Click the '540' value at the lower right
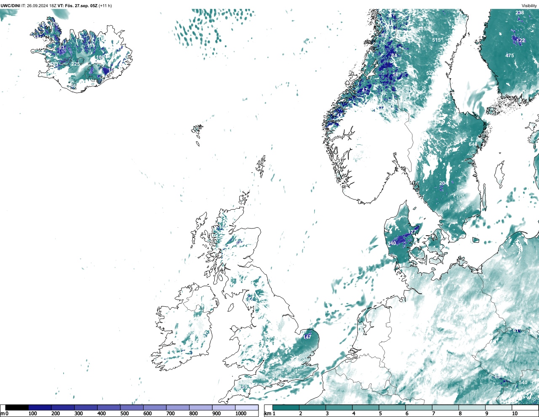Viewport: 539px width, 417px height. [x=523, y=382]
